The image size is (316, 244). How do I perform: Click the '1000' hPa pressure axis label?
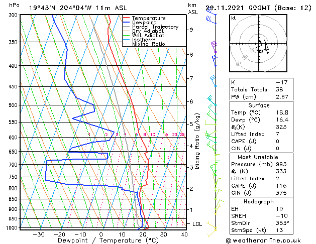(13, 228)
